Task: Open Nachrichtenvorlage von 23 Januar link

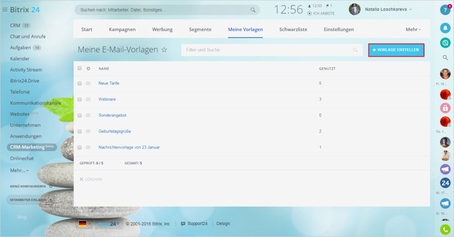Action: pos(129,147)
